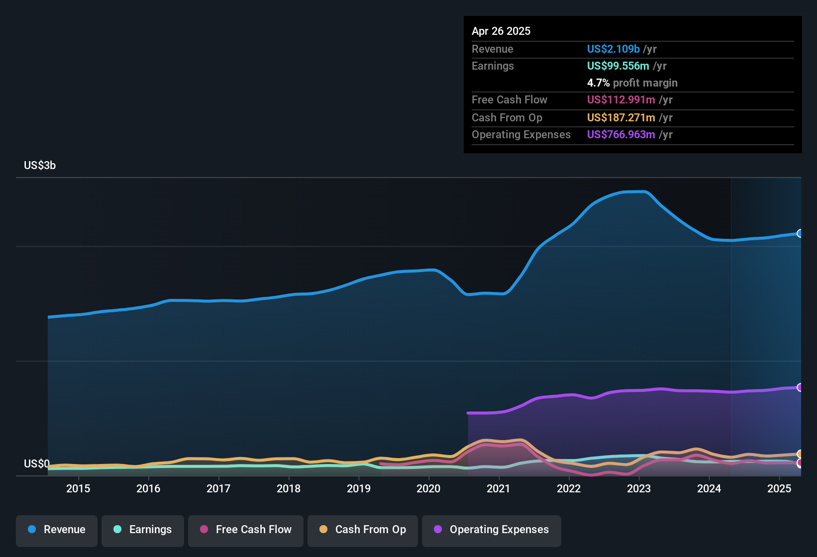817x557 pixels.
Task: Click the blue Revenue legend dot icon
Action: [x=31, y=530]
